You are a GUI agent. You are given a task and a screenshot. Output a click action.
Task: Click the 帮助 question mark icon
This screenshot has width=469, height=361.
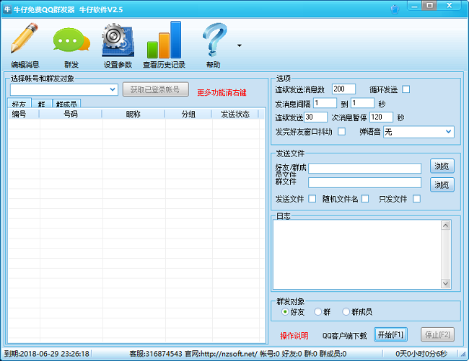coord(214,42)
